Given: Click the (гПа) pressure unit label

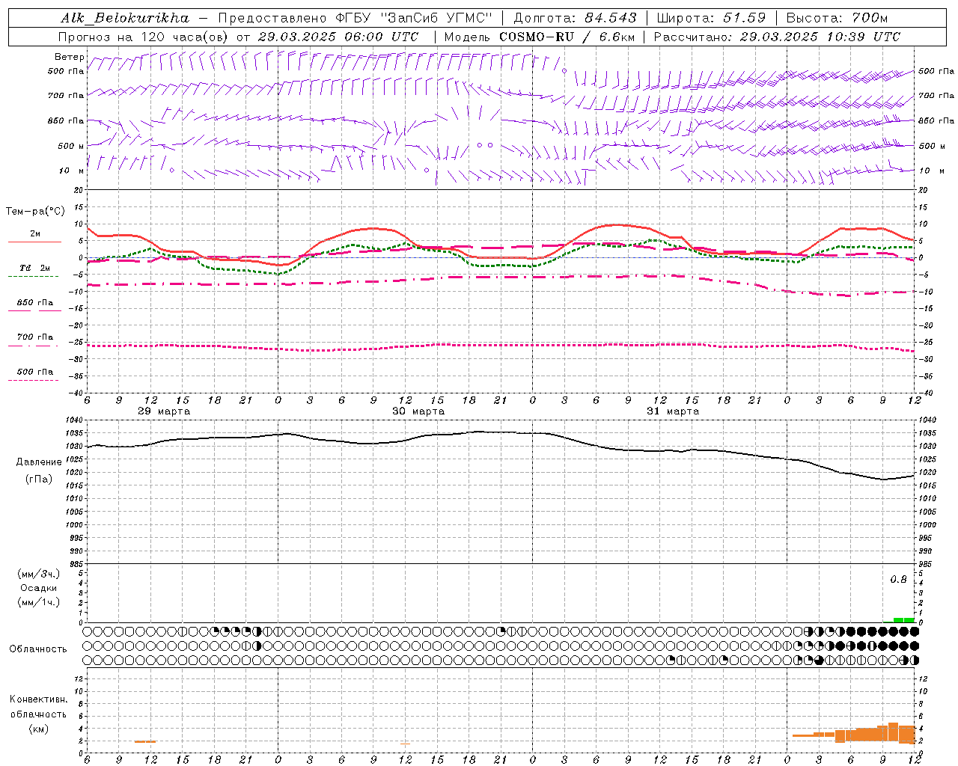Looking at the screenshot, I should click(x=39, y=479).
